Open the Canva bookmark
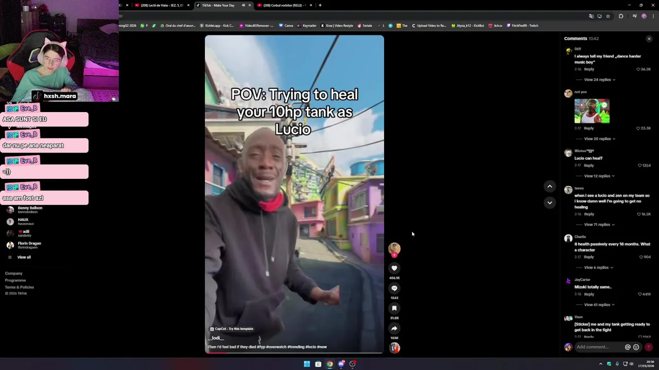This screenshot has height=370, width=659. click(286, 25)
